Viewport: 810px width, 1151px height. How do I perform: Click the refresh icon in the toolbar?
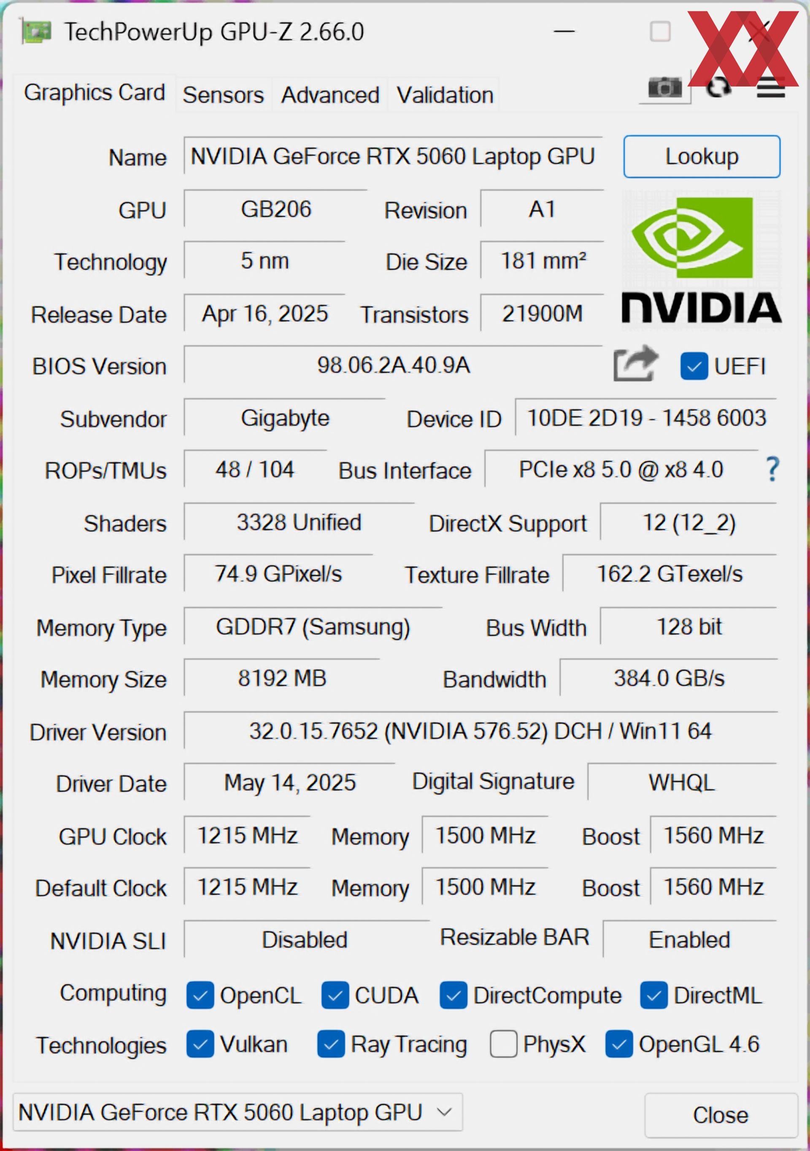tap(718, 89)
